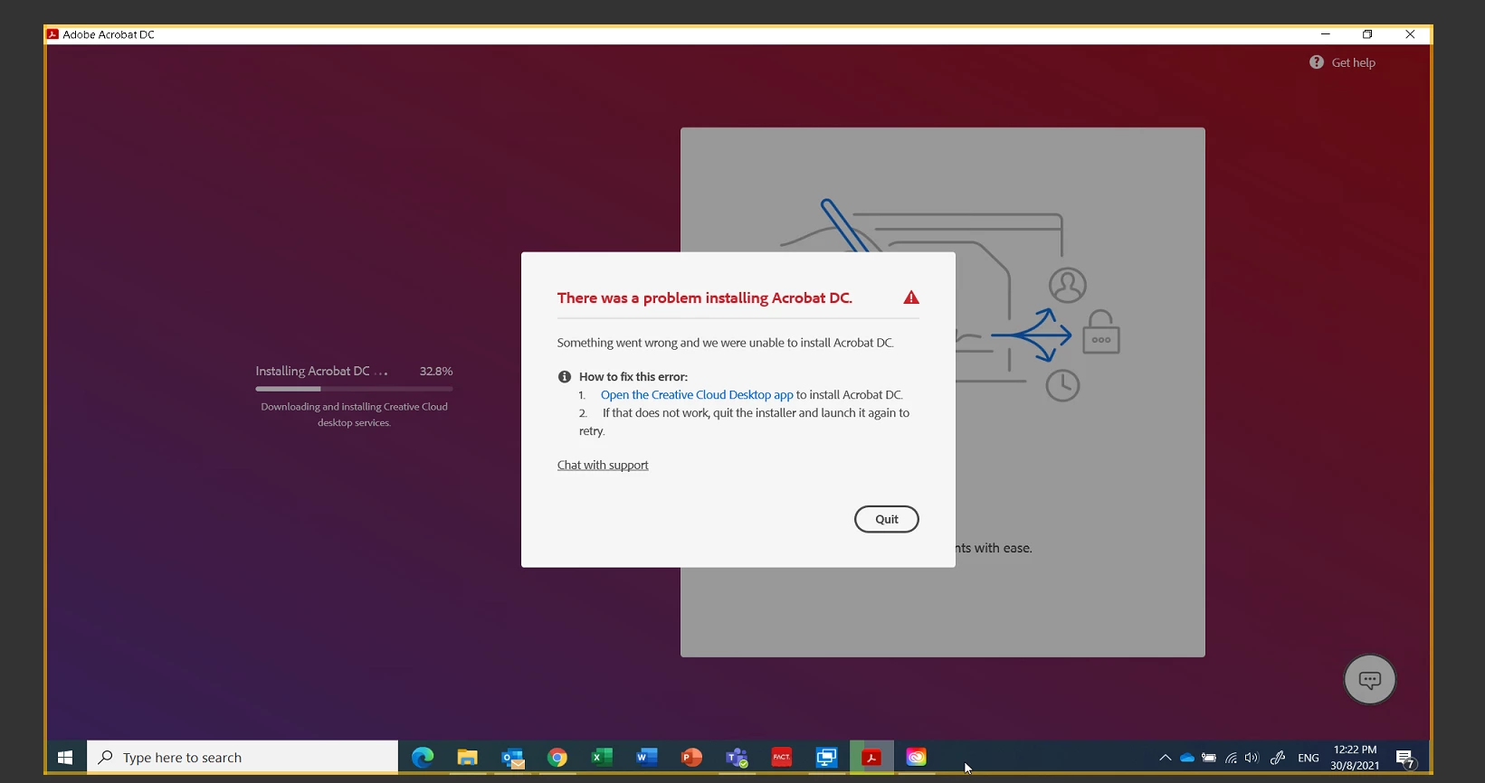Open Excel from the taskbar
The height and width of the screenshot is (783, 1485).
click(602, 758)
